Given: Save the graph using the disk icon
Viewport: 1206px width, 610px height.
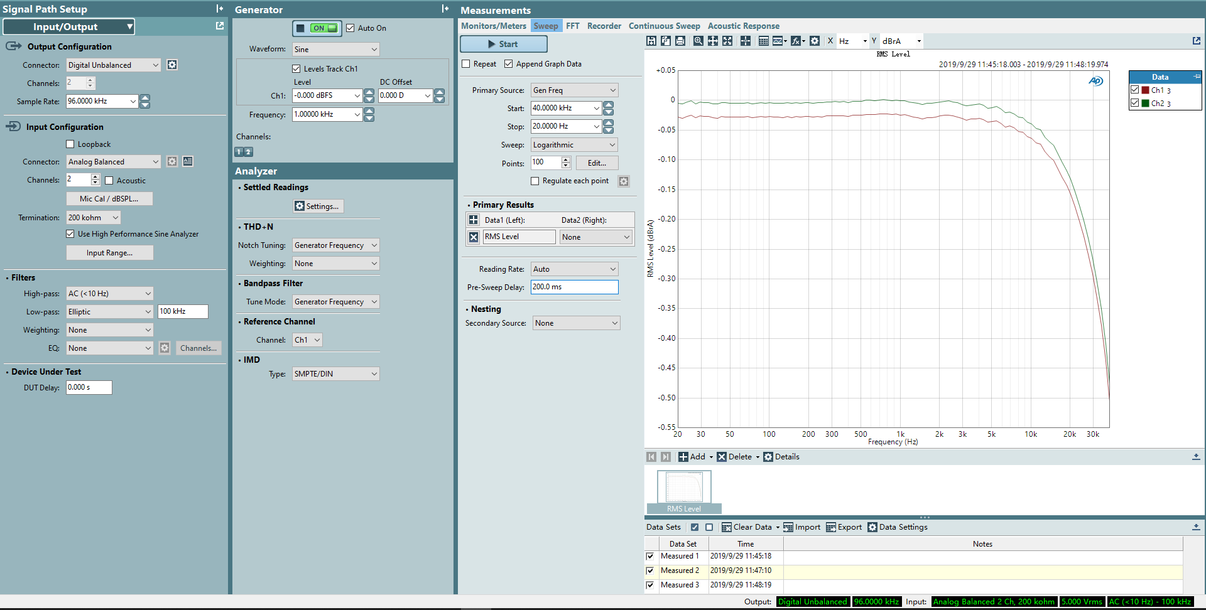Looking at the screenshot, I should point(651,41).
